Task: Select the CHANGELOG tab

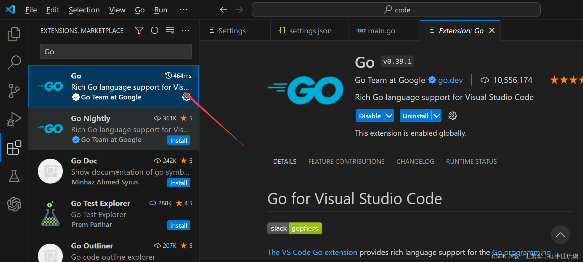Action: pos(415,161)
